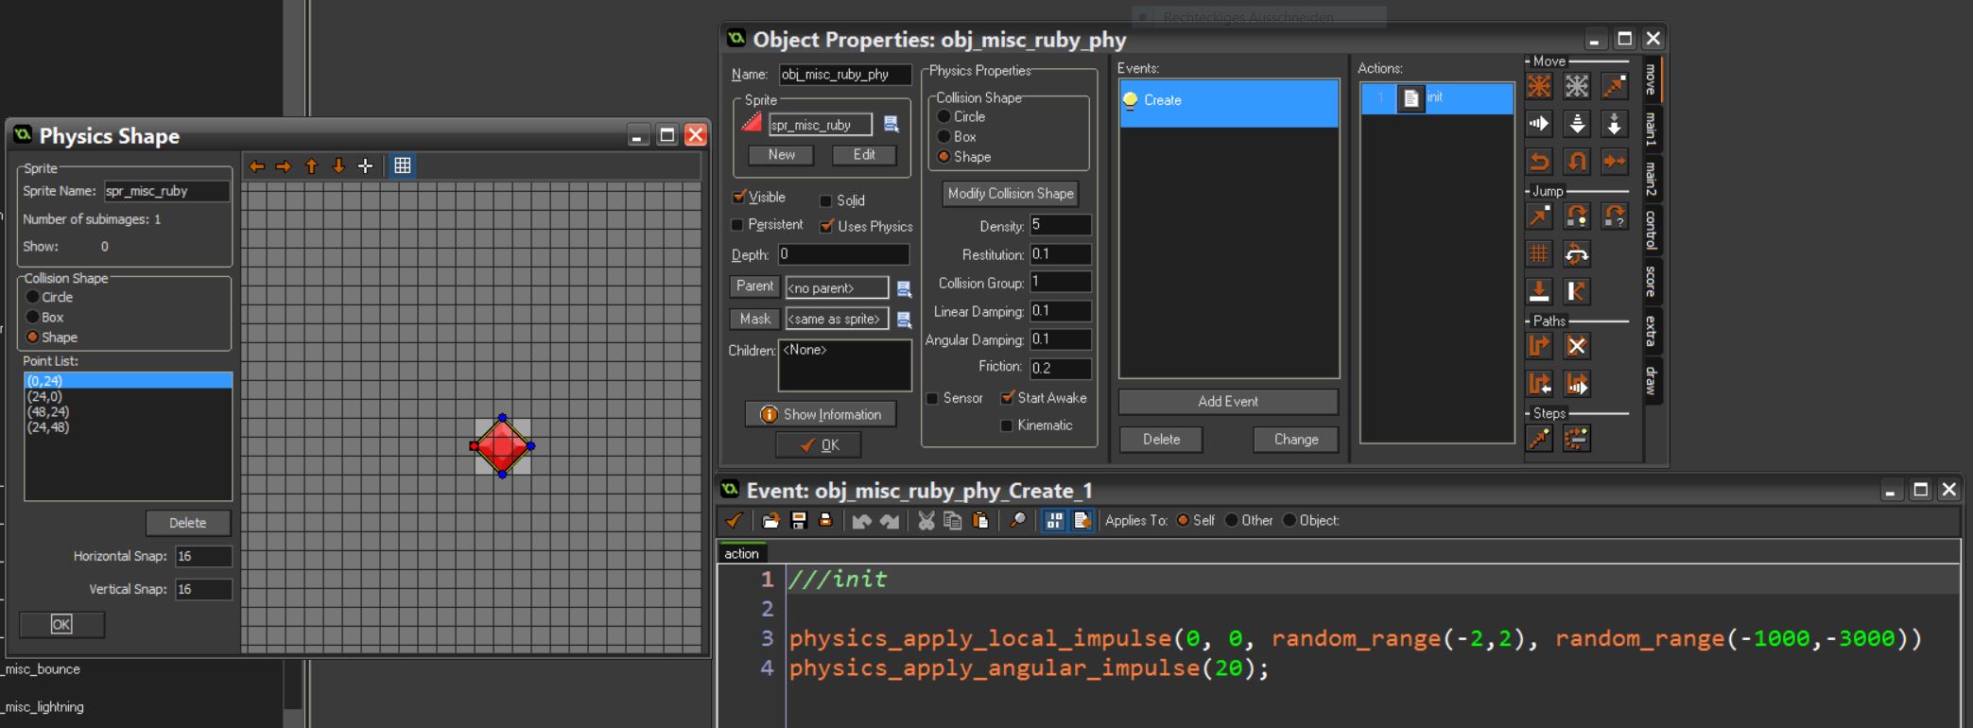Click the magnifier search icon in code editor
The width and height of the screenshot is (1973, 728).
coord(1017,521)
